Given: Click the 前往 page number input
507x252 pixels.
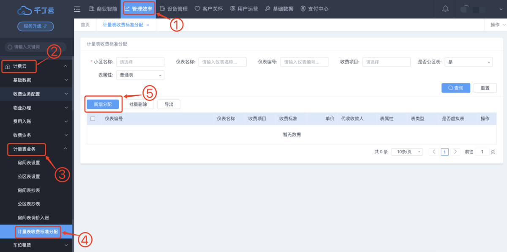Looking at the screenshot, I should pyautogui.click(x=482, y=152).
